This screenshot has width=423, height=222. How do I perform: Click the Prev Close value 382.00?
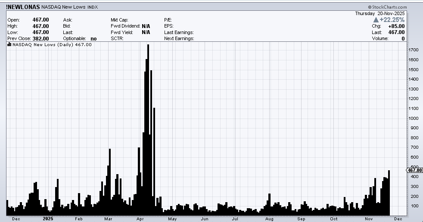pyautogui.click(x=40, y=38)
